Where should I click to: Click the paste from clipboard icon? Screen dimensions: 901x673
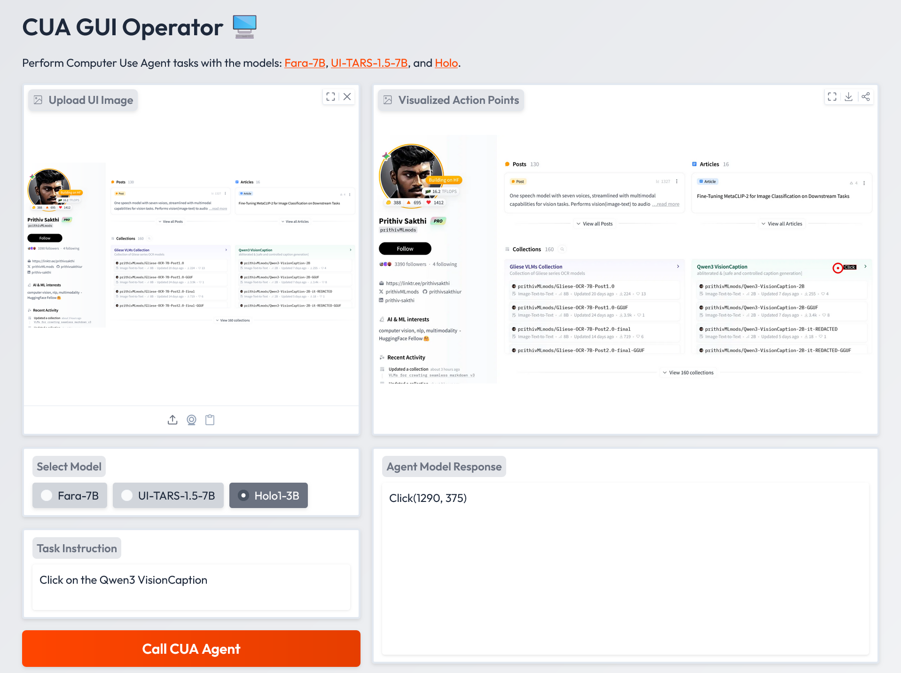tap(210, 420)
